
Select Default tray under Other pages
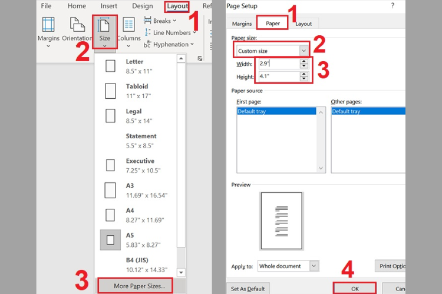click(x=368, y=111)
